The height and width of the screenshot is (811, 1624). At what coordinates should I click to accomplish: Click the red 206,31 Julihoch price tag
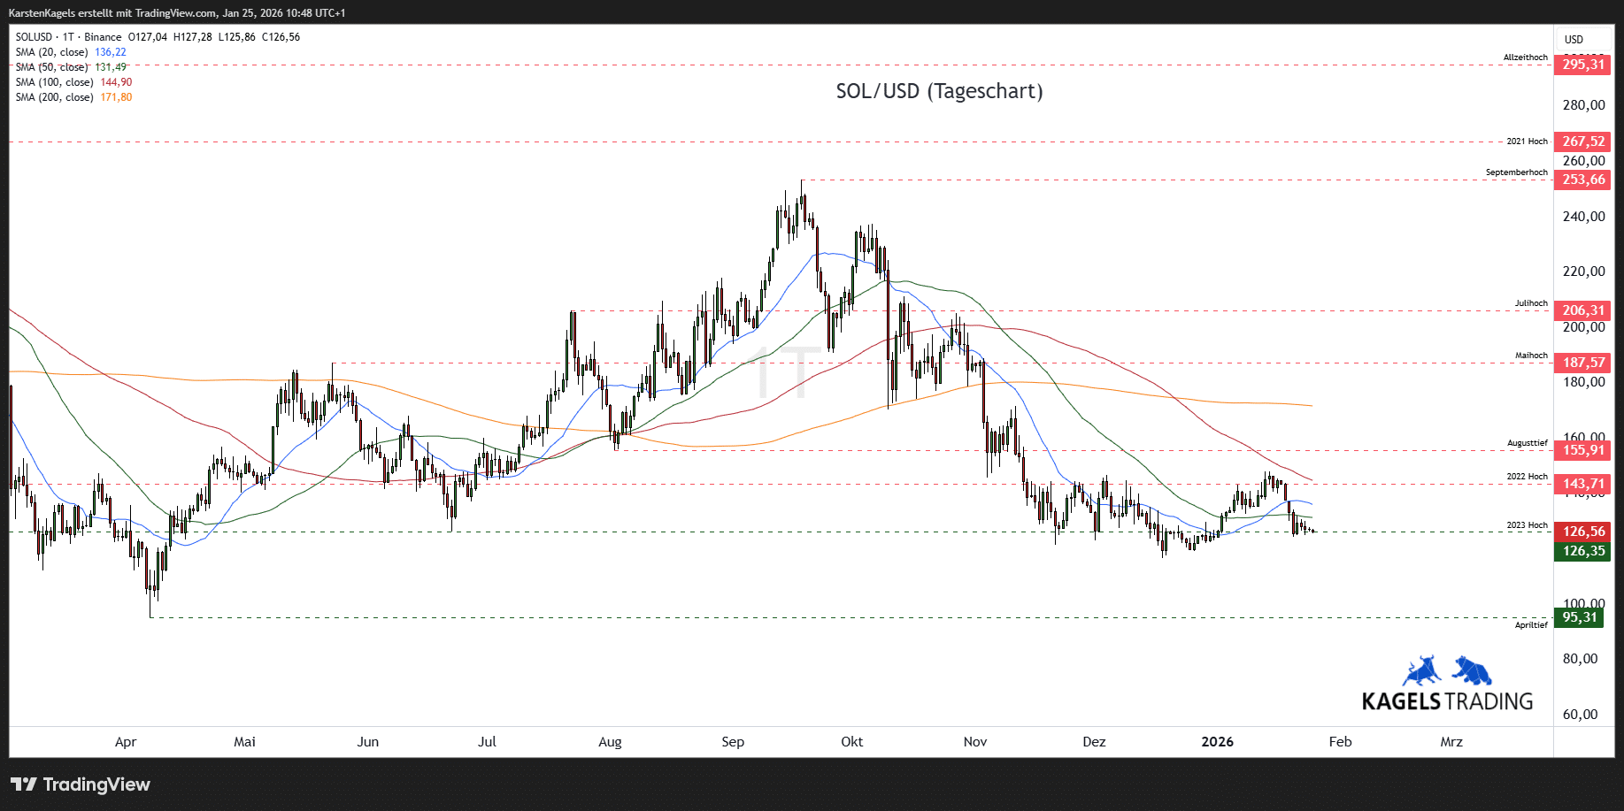[1582, 310]
